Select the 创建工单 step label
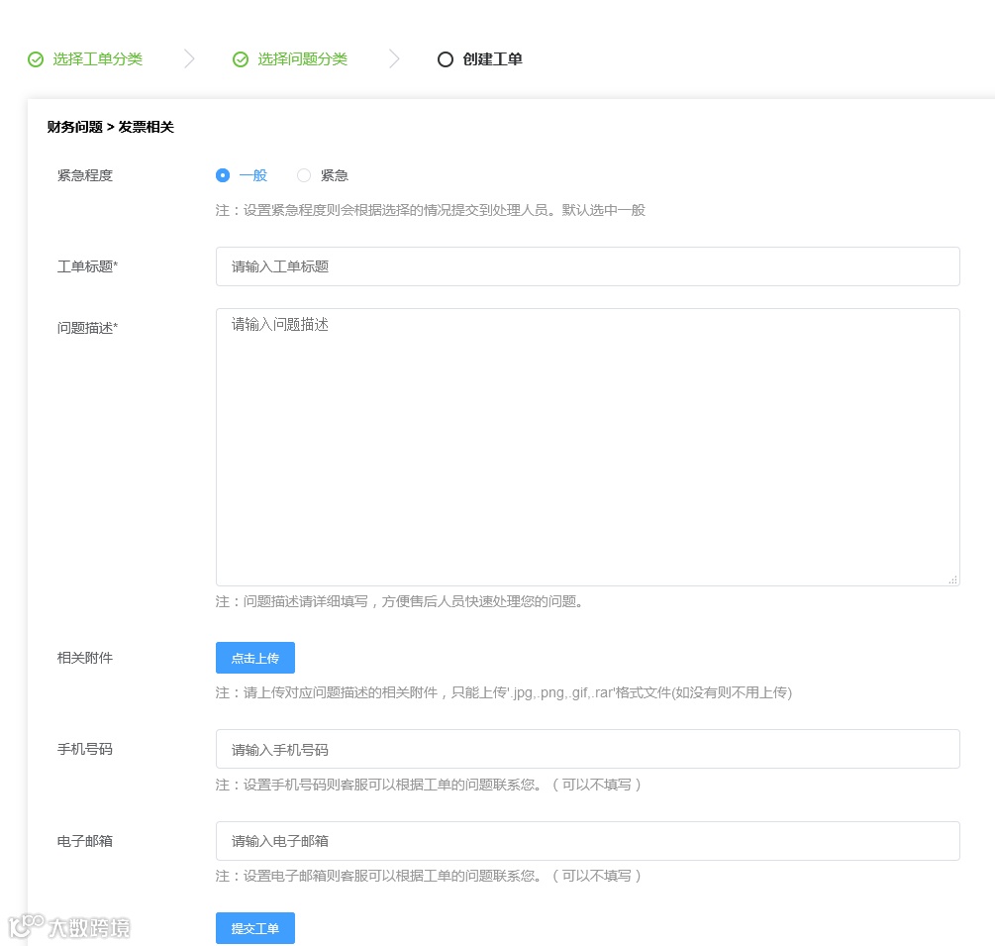This screenshot has width=995, height=946. [x=492, y=59]
